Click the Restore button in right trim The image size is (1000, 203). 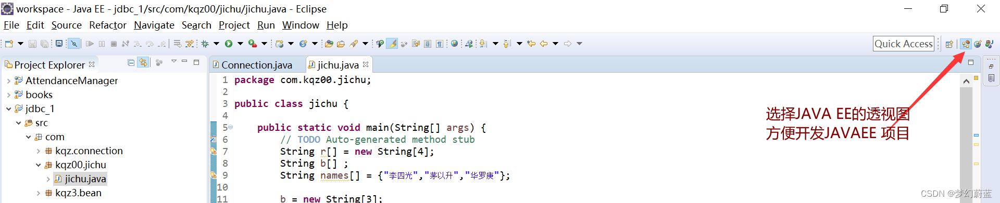(991, 66)
